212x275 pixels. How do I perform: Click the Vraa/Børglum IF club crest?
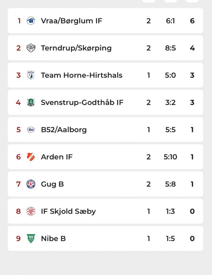(x=31, y=21)
